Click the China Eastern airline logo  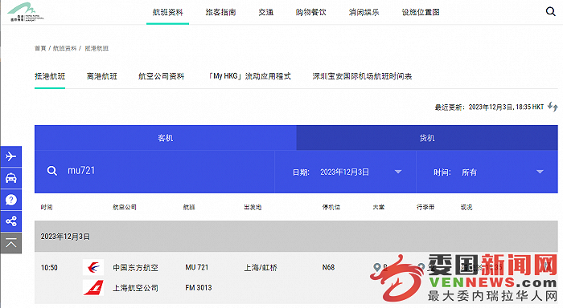(x=93, y=267)
